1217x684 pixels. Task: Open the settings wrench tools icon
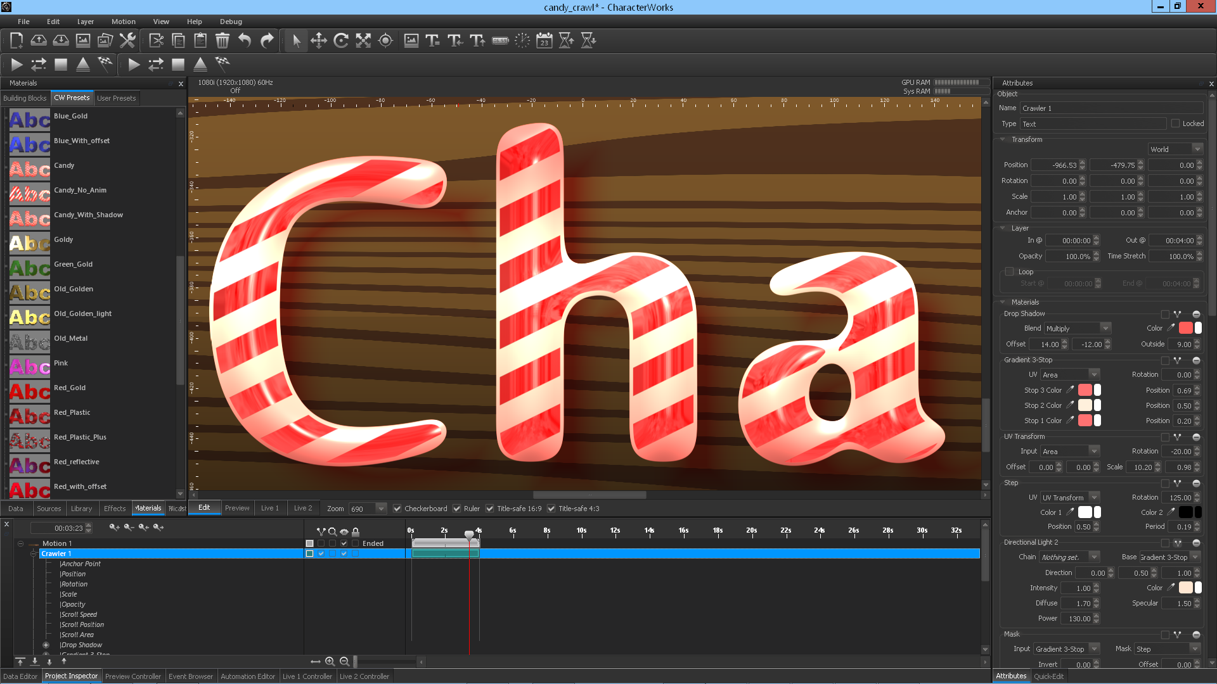(127, 41)
